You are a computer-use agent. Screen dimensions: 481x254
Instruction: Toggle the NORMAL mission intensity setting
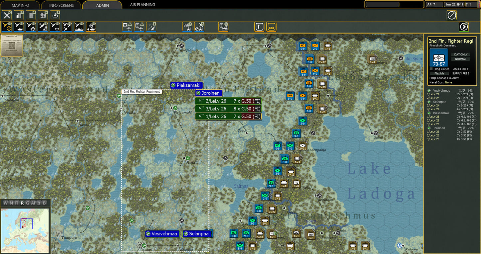click(x=461, y=59)
